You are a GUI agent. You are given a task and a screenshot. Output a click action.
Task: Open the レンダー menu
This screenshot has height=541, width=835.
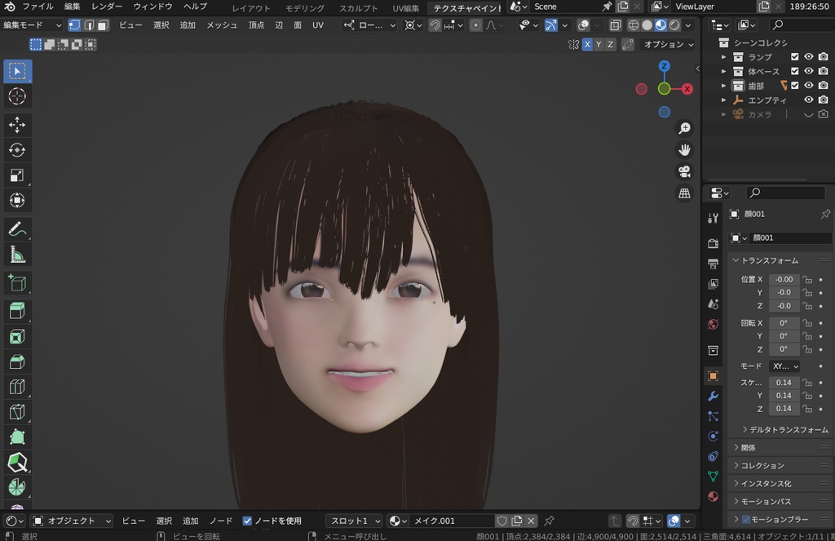point(107,7)
